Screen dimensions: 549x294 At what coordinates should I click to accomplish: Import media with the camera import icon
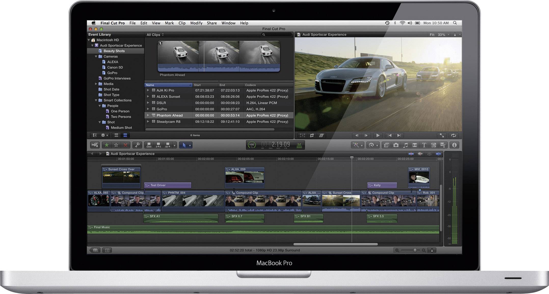point(95,145)
